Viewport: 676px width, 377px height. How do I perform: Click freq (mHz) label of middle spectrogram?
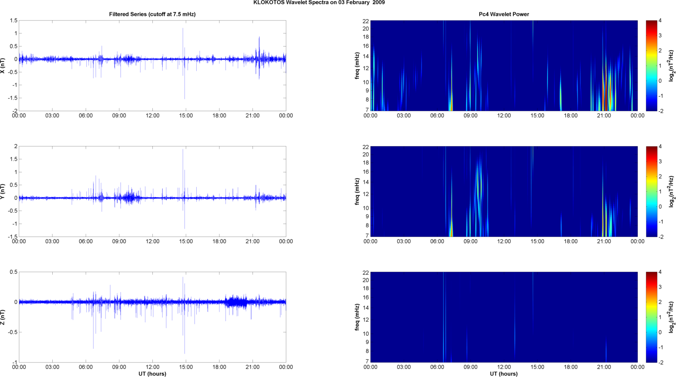[357, 191]
